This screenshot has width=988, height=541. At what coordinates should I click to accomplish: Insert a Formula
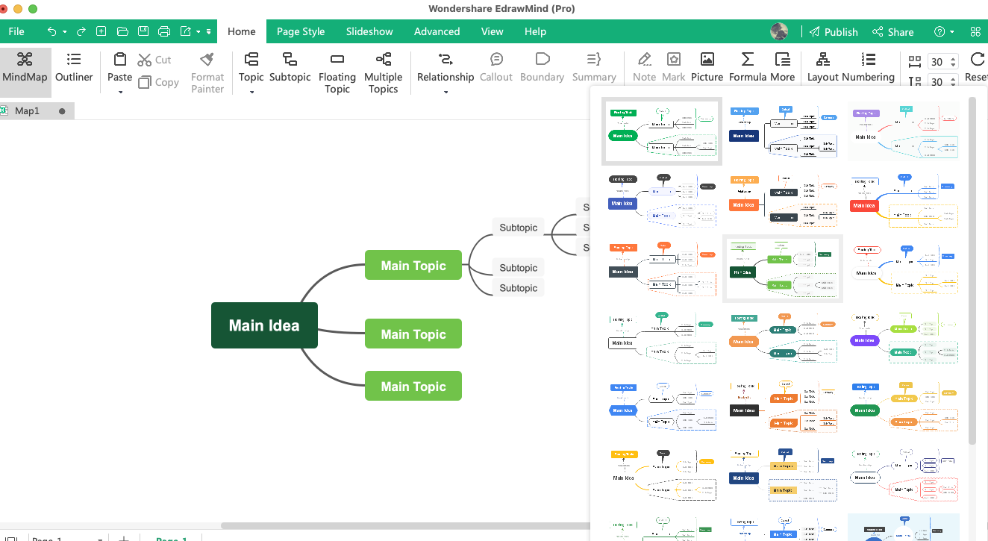pos(748,67)
